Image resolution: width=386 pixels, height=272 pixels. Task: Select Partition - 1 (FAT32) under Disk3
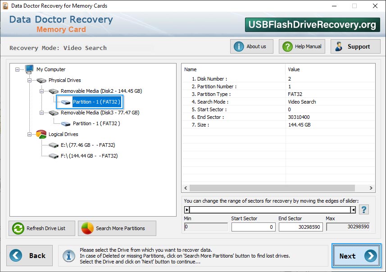tap(96, 123)
